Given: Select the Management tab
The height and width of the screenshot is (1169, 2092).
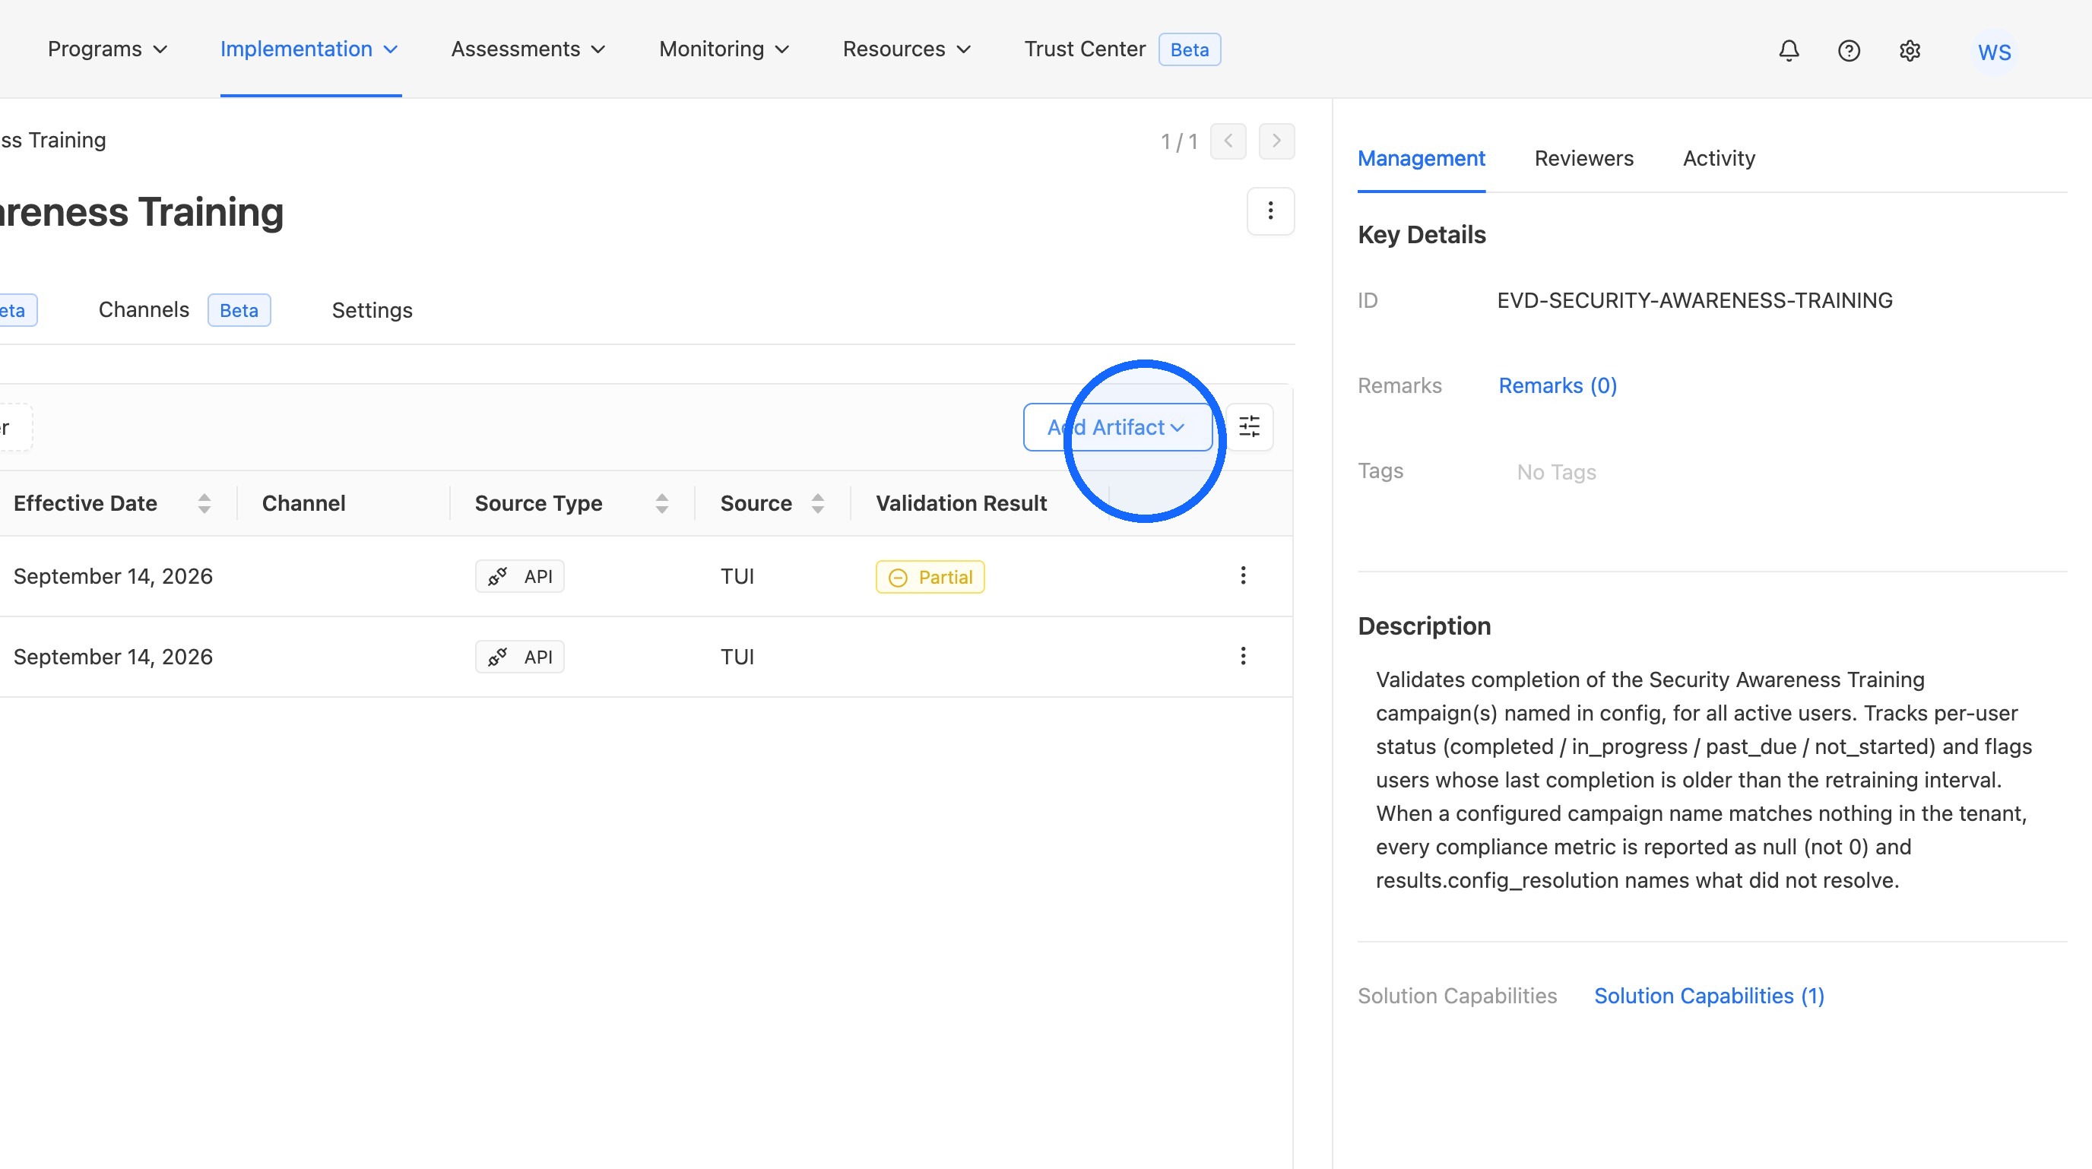Looking at the screenshot, I should point(1422,158).
